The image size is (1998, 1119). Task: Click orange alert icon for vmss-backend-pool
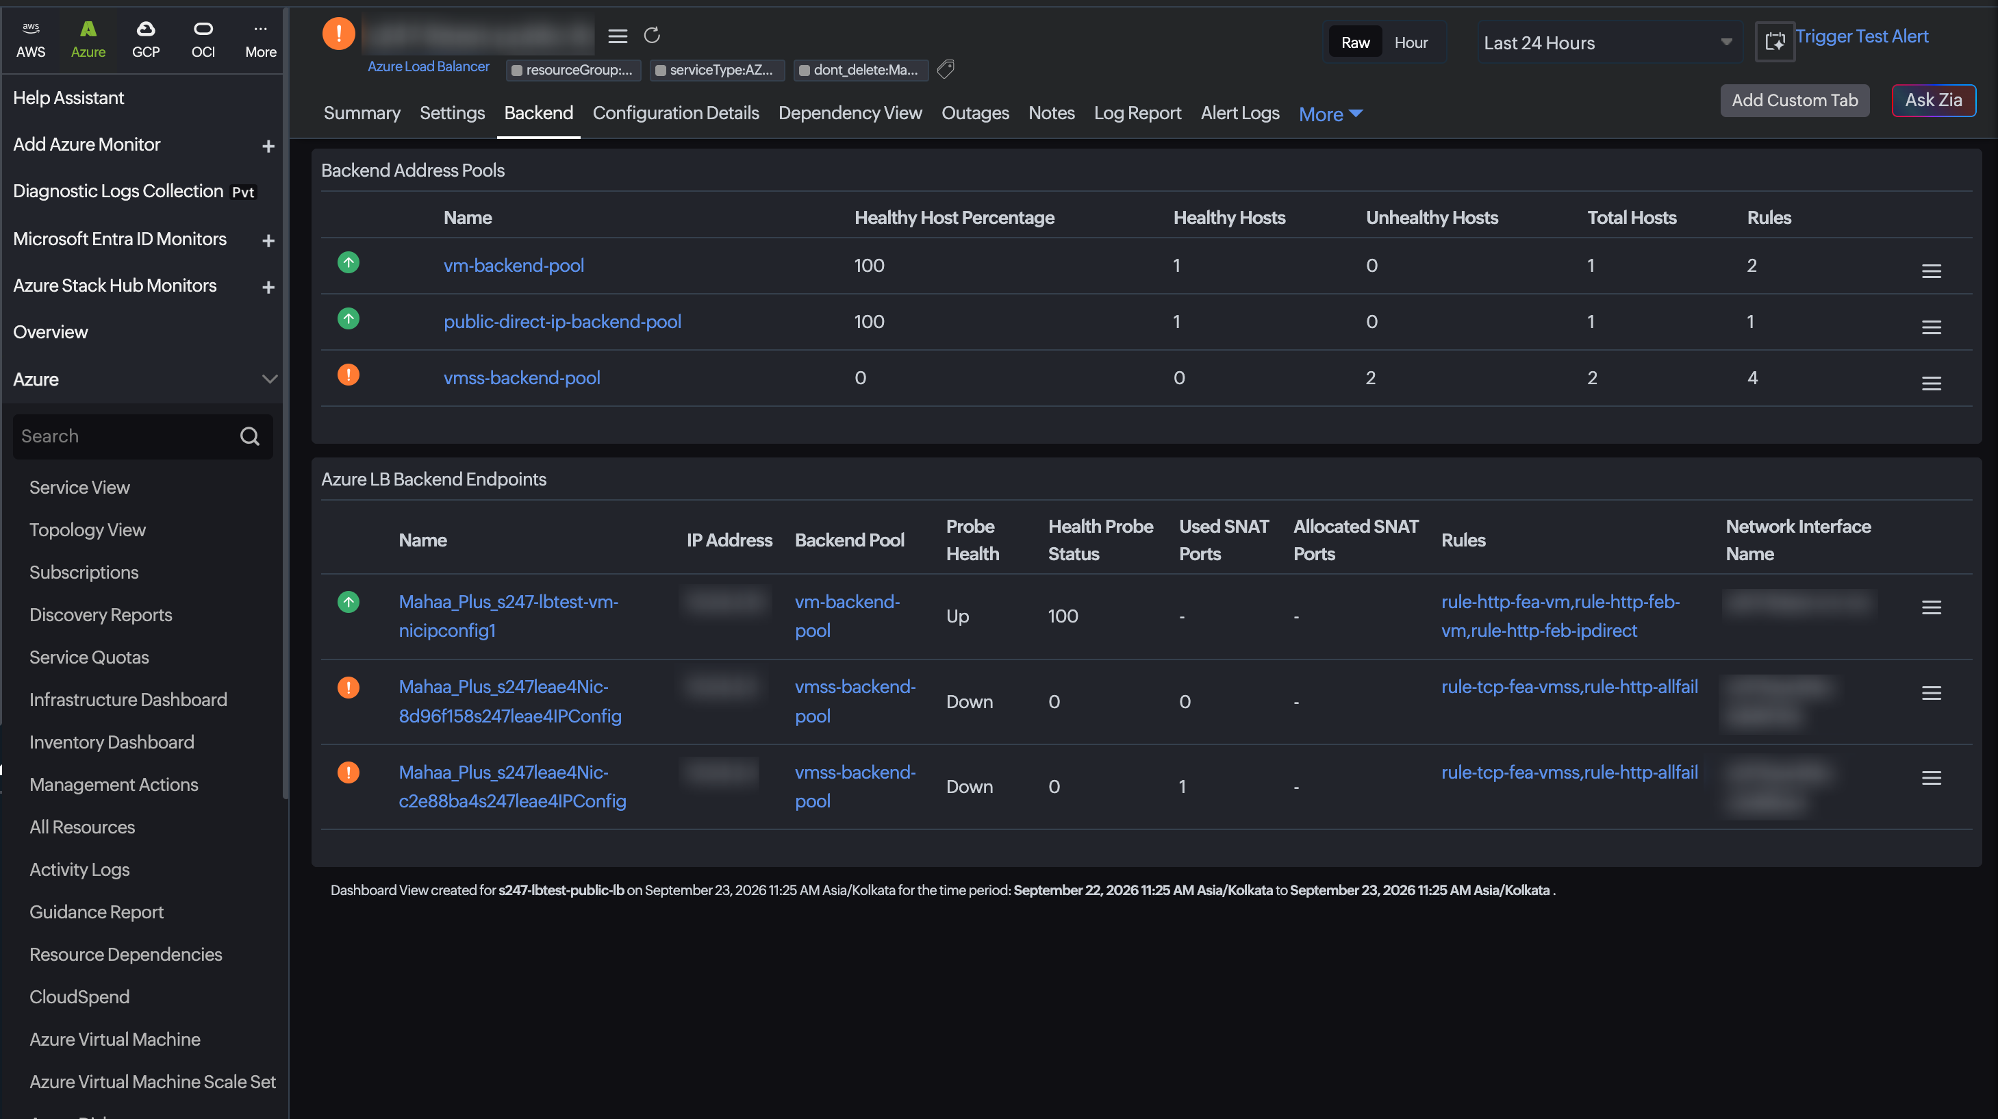pos(349,375)
